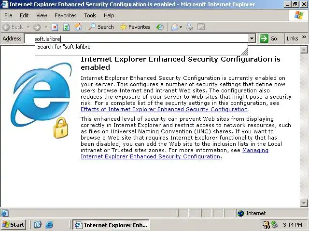This screenshot has width=309, height=231.
Task: Click Show Desktop quick launch icon
Action: [x=38, y=225]
